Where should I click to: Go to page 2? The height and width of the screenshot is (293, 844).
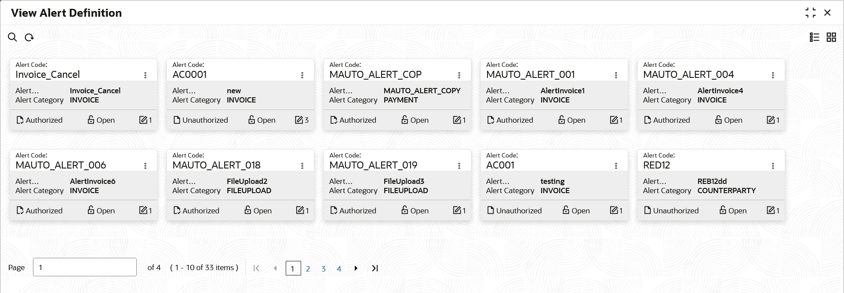tap(308, 268)
